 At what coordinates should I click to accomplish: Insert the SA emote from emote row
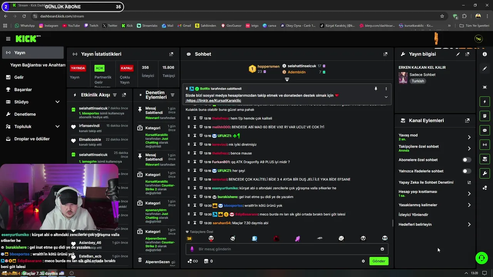[x=189, y=239]
